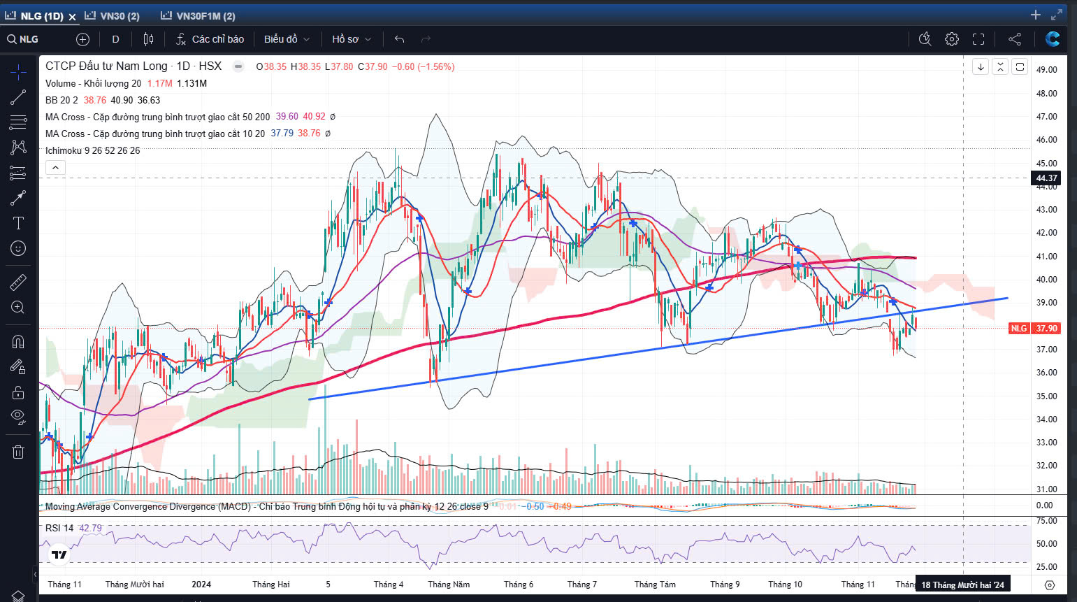Toggle lock all drawings padlock
The height and width of the screenshot is (602, 1077).
(18, 392)
